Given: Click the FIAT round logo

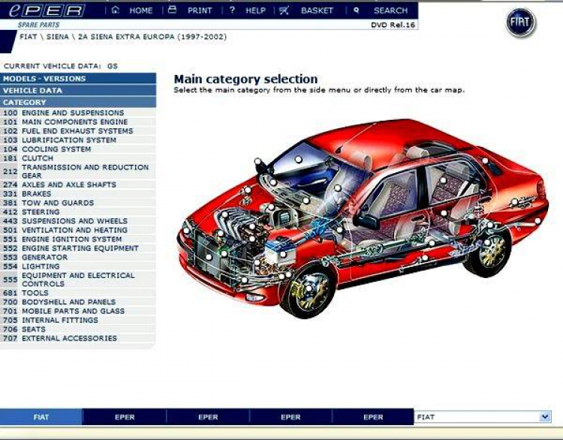Looking at the screenshot, I should [521, 22].
